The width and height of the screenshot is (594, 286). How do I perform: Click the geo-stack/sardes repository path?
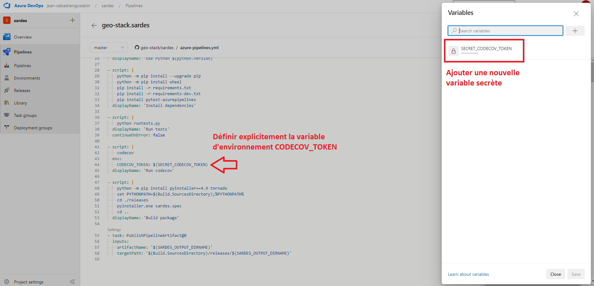point(157,48)
